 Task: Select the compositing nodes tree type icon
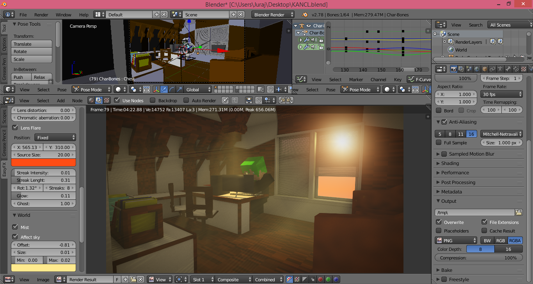98,100
